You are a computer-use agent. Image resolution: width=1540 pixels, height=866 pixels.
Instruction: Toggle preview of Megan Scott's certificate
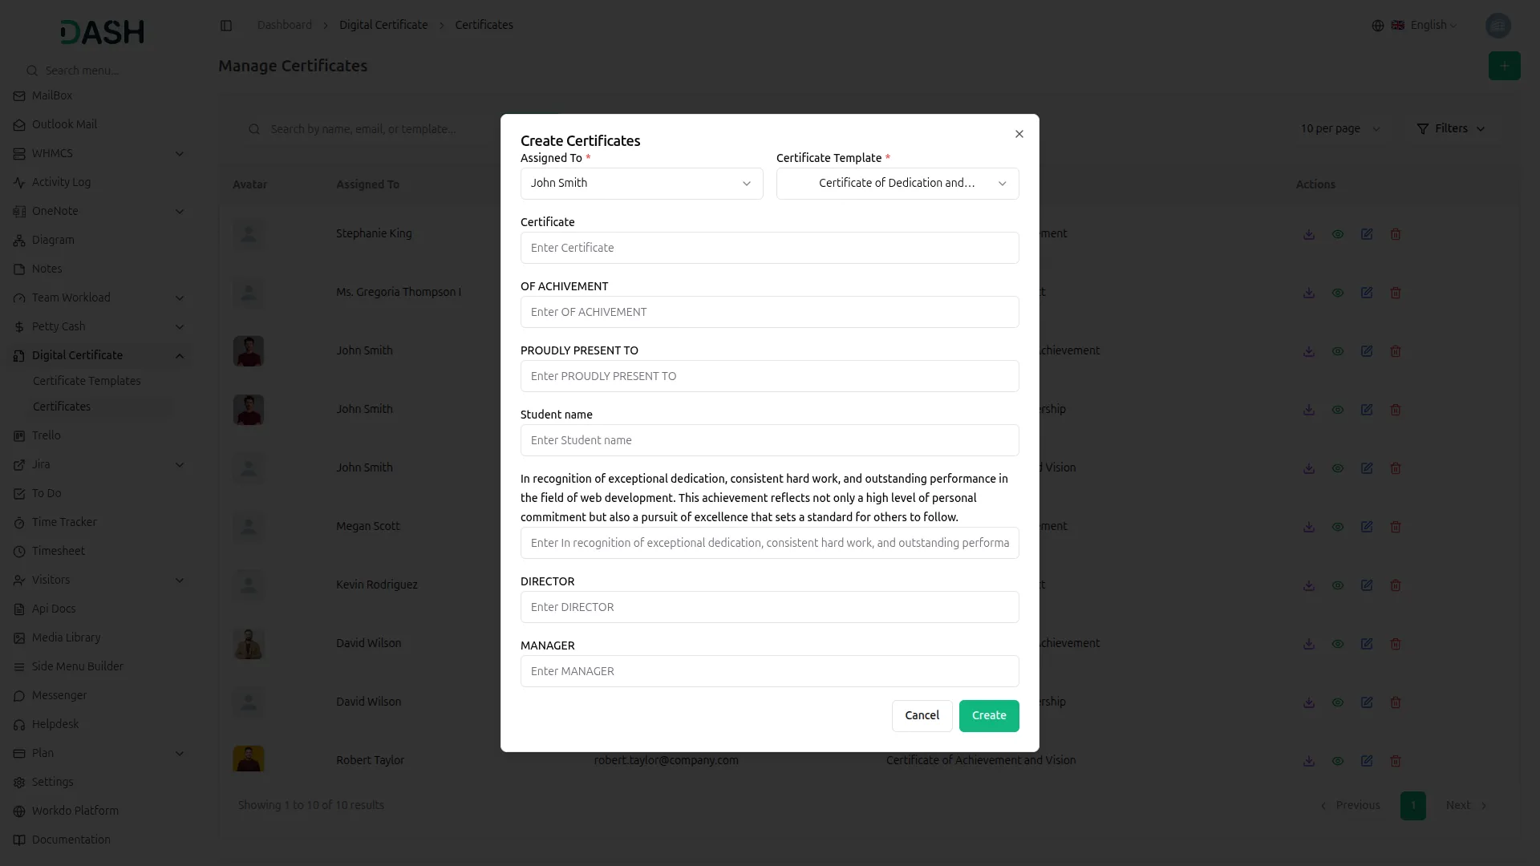coord(1338,527)
